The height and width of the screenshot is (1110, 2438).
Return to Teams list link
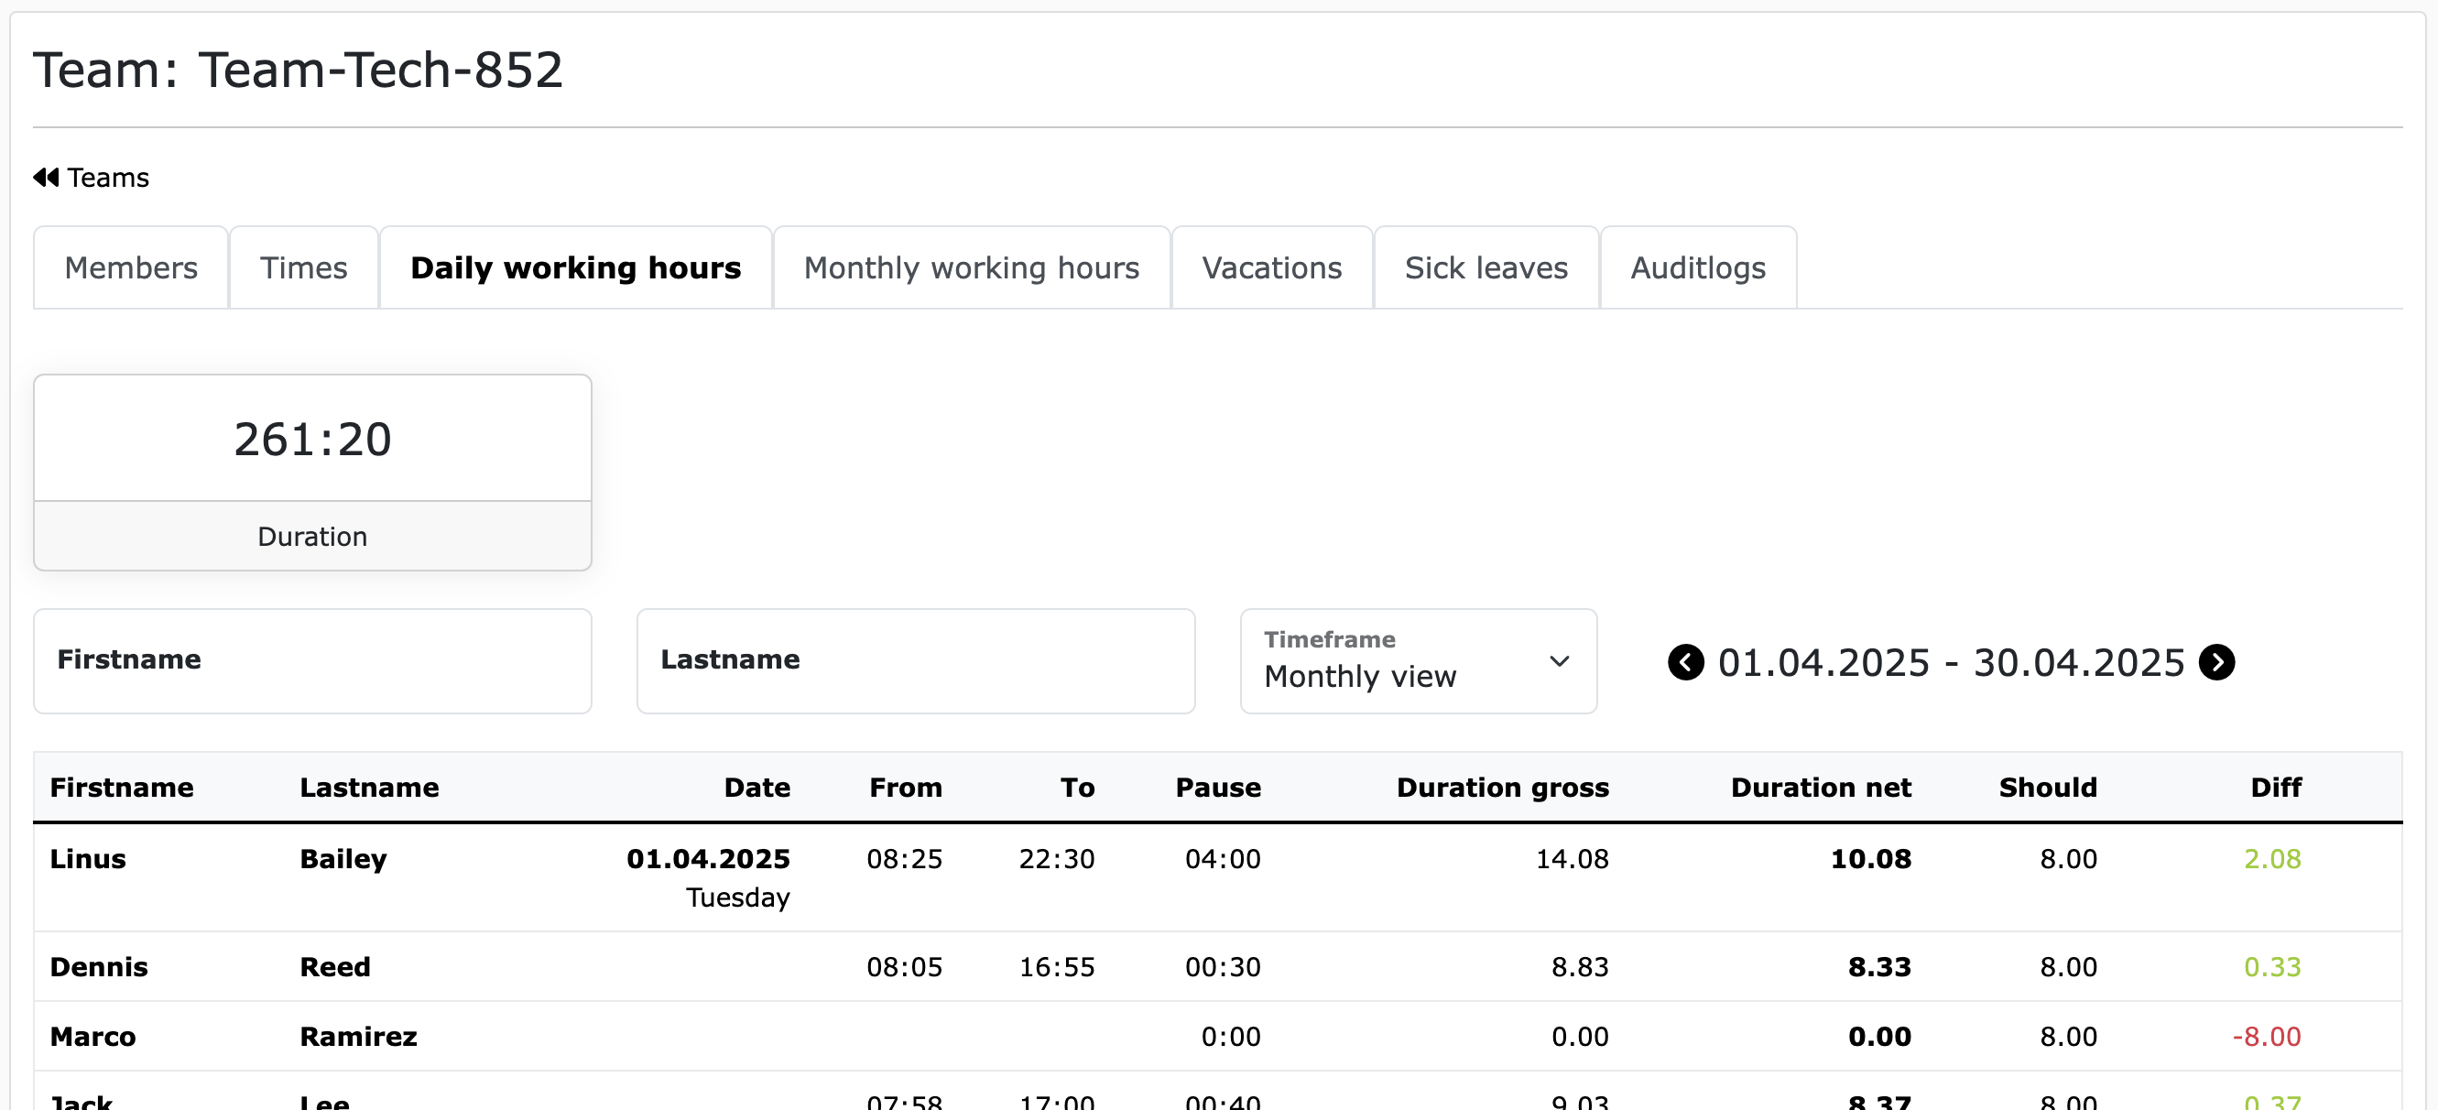tap(108, 178)
